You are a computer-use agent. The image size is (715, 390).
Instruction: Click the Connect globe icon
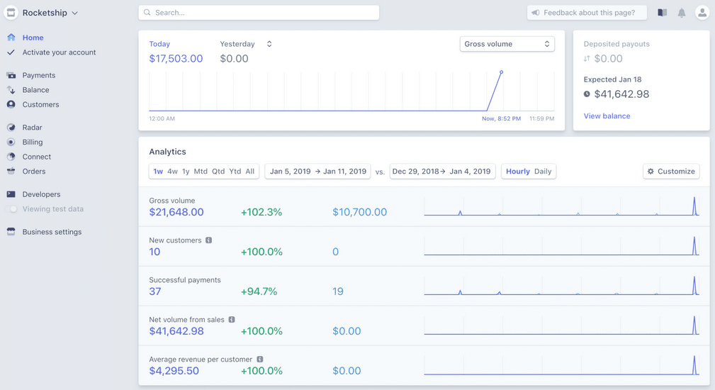pos(11,157)
